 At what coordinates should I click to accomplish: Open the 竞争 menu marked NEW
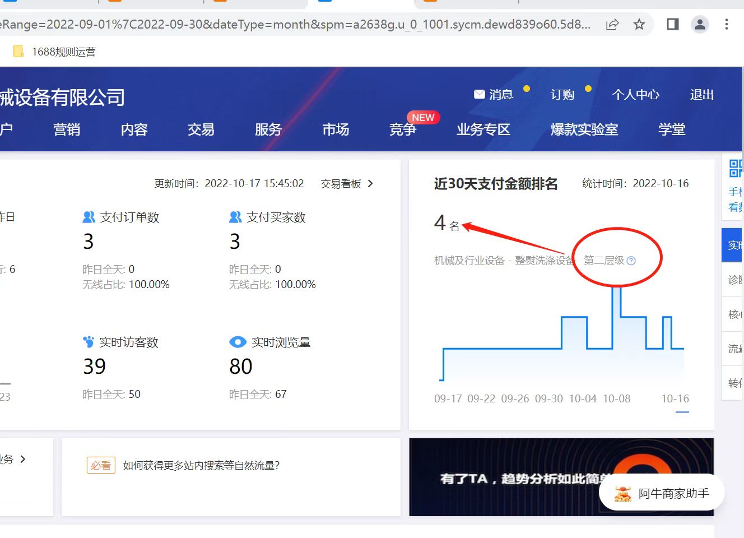coord(403,129)
